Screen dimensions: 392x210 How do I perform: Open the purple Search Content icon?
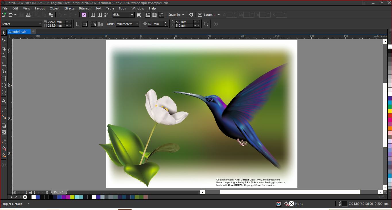(84, 15)
